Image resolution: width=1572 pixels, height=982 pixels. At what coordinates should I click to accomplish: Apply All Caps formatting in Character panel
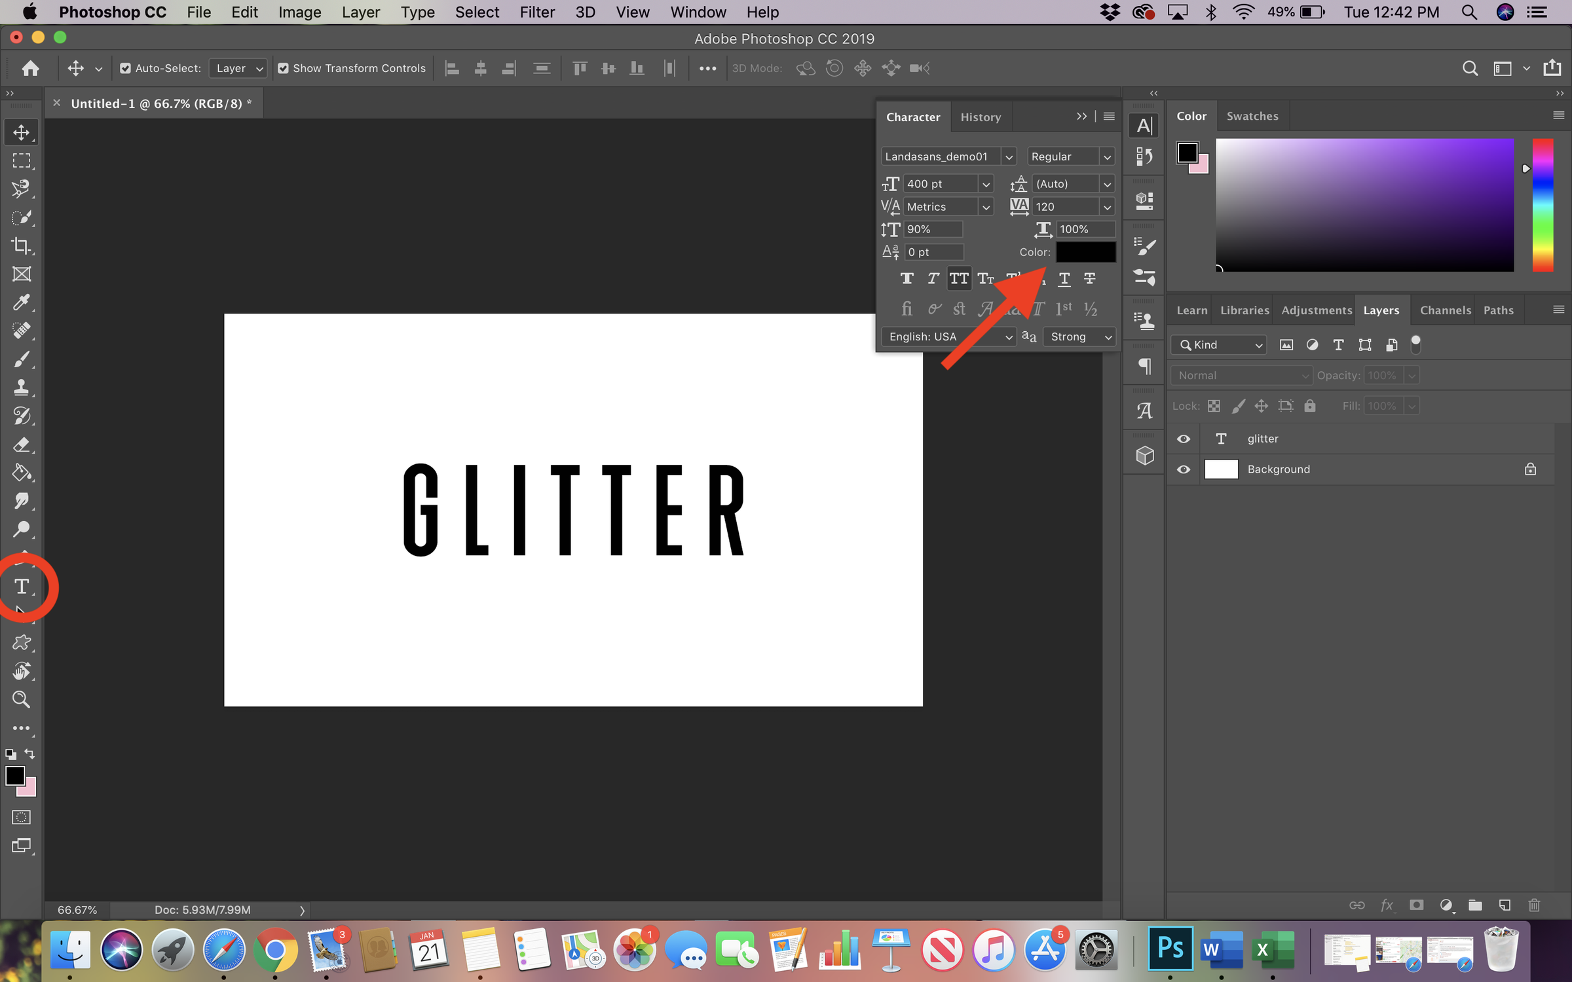[x=959, y=278]
